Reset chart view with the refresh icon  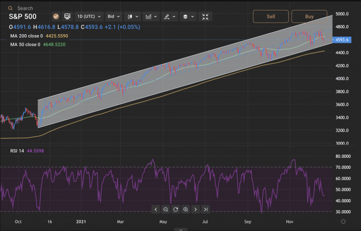[x=176, y=209]
